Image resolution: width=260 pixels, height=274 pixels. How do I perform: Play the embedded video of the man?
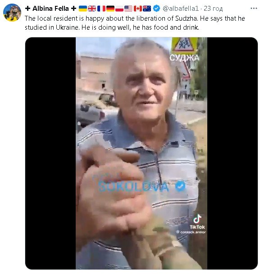141,153
